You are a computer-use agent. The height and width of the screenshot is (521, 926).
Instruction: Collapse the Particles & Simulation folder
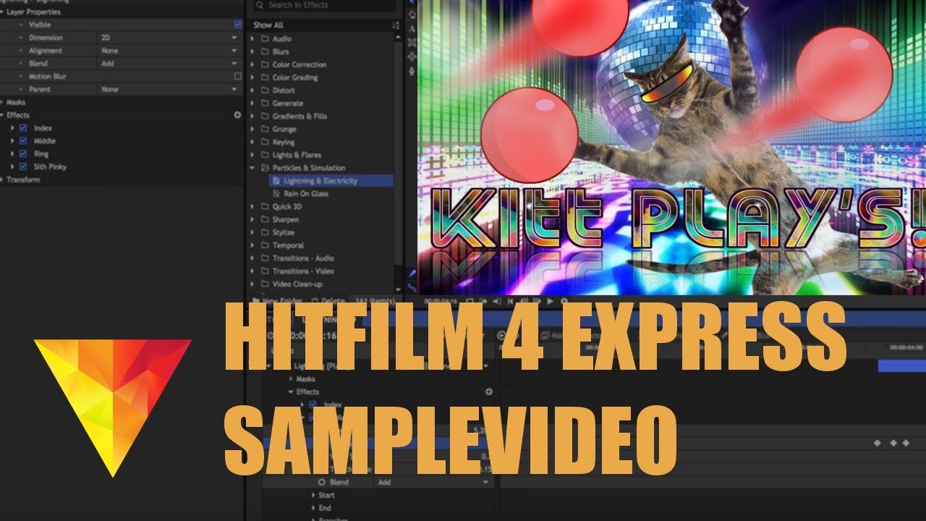coord(253,168)
